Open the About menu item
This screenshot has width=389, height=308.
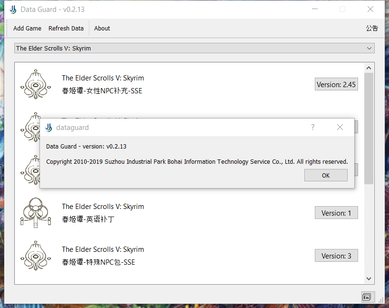click(x=102, y=28)
